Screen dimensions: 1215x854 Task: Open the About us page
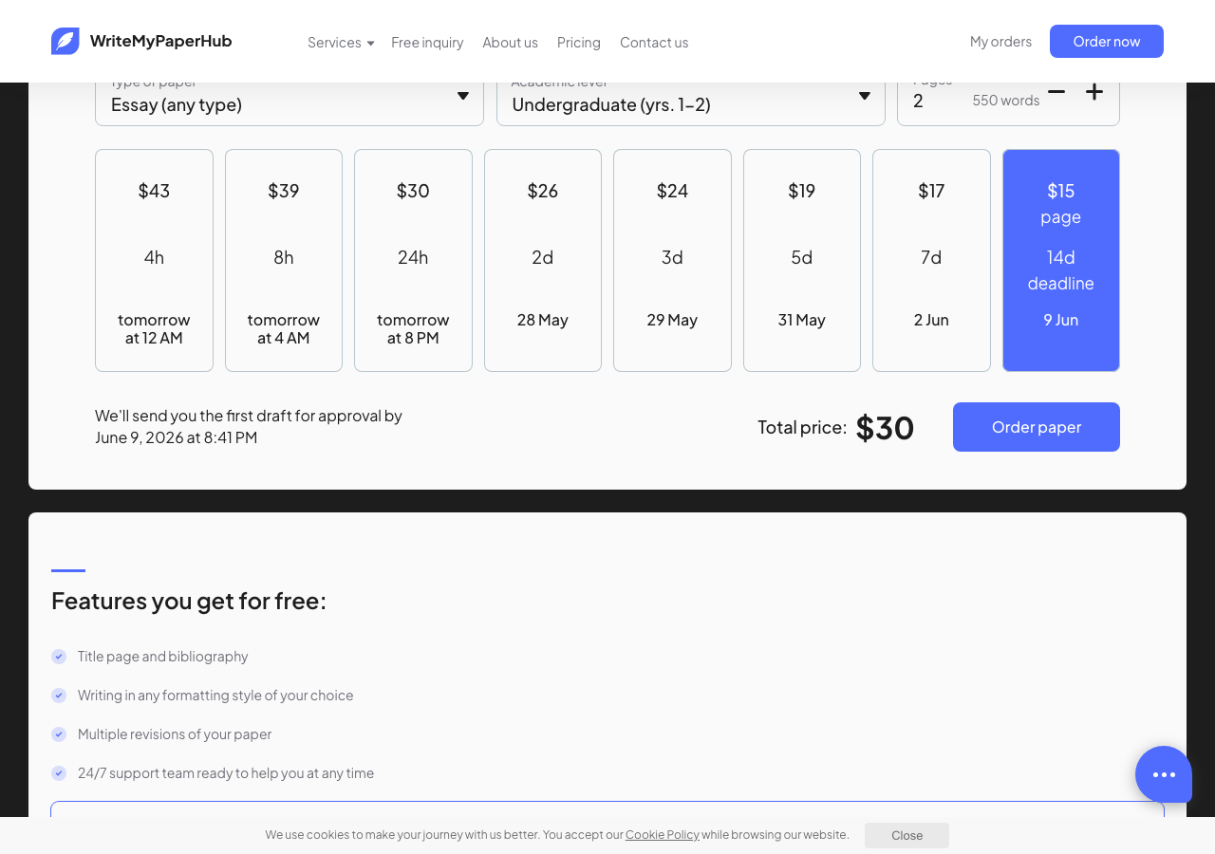(x=510, y=42)
